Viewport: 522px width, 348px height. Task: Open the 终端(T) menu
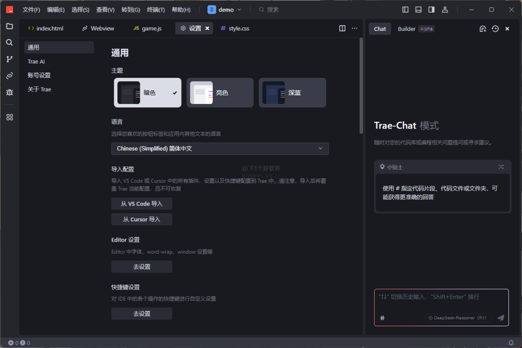tap(156, 10)
